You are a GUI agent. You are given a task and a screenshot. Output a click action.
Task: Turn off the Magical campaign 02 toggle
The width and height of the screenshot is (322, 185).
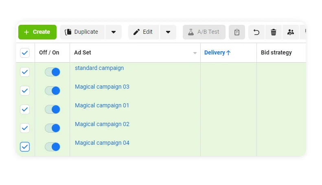(53, 128)
